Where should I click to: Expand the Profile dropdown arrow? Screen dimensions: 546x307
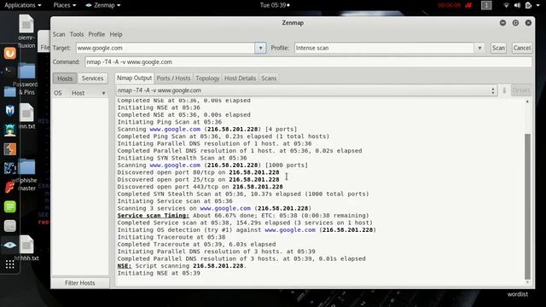pyautogui.click(x=479, y=48)
